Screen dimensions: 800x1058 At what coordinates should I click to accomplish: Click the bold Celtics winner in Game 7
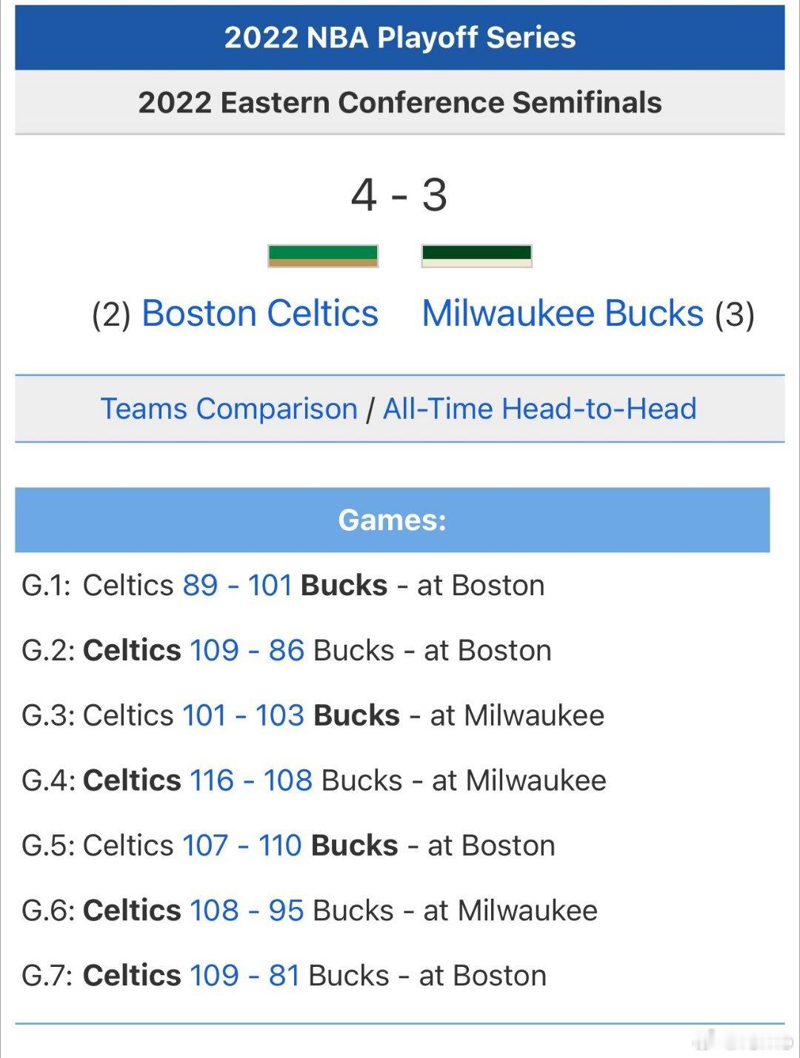point(132,976)
